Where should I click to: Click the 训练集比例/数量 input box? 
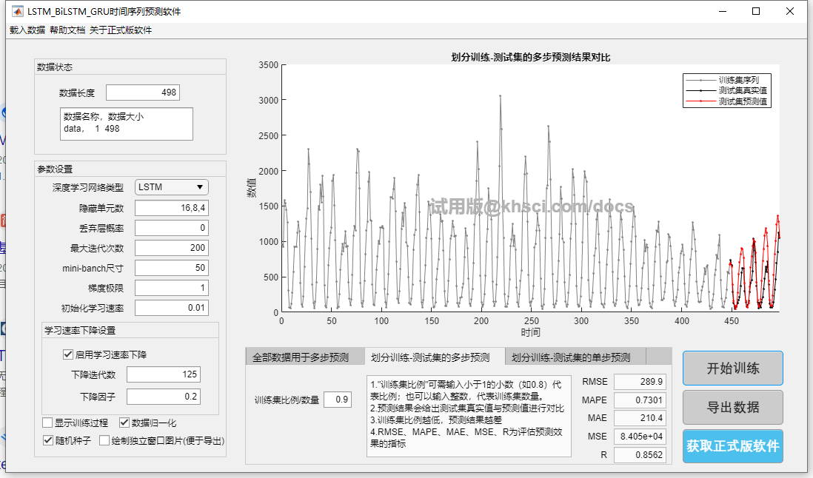coord(338,400)
